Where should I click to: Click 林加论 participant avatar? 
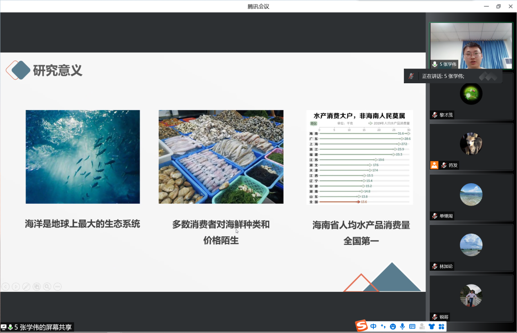471,244
